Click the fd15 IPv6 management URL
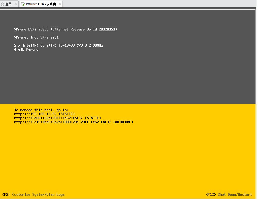This screenshot has width=258, height=199. (62, 122)
